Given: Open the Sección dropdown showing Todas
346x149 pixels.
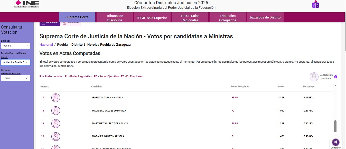Looking at the screenshot, I should click(16, 78).
